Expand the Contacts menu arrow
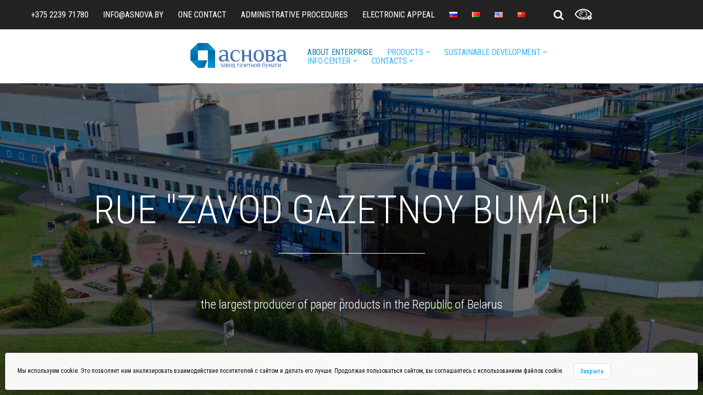This screenshot has width=703, height=395. (411, 61)
